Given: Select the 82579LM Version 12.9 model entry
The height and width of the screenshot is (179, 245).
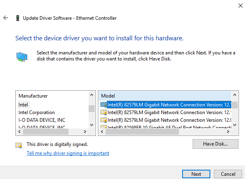Looking at the screenshot, I should point(166,120).
